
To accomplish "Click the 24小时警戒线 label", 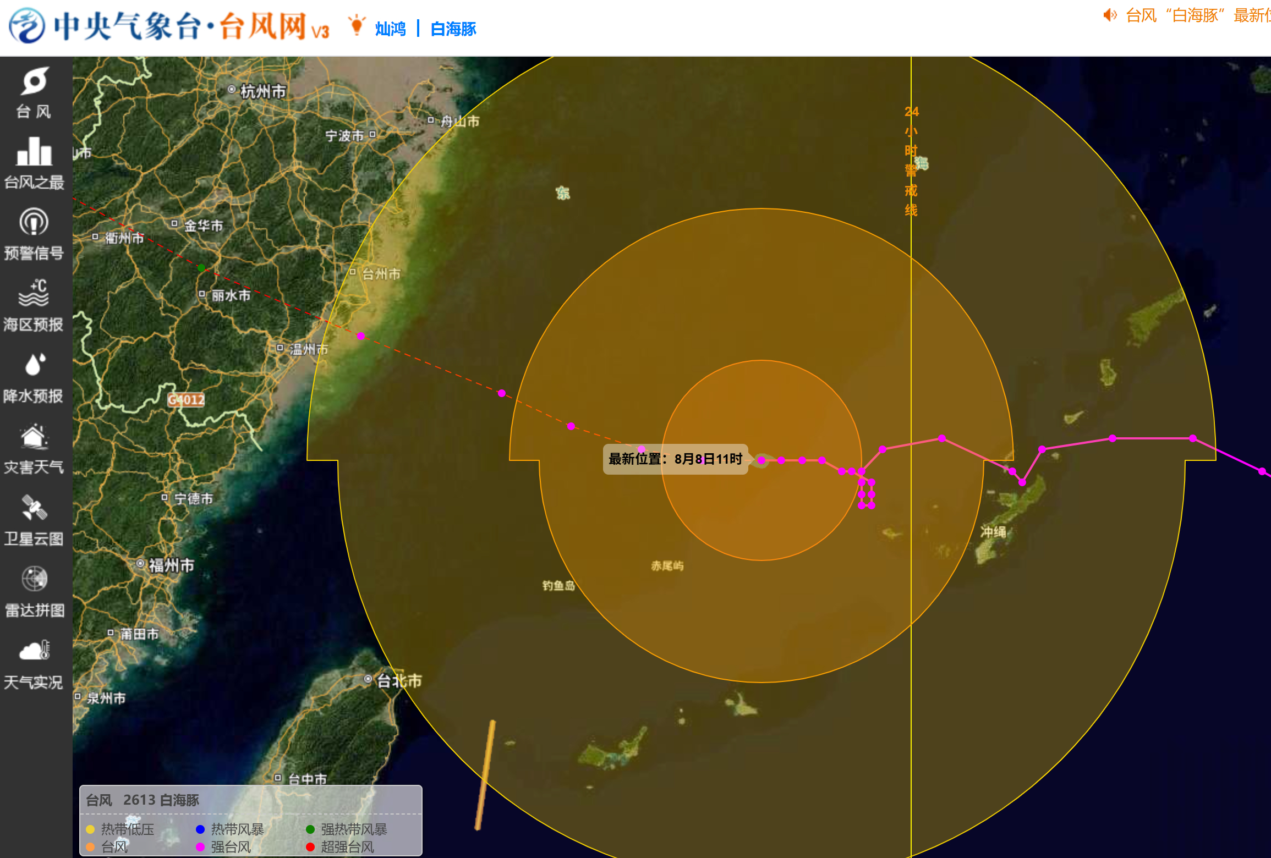I will pos(911,161).
